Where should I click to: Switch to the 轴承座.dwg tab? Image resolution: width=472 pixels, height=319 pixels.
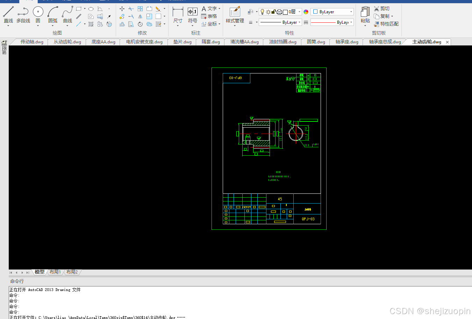pyautogui.click(x=346, y=42)
